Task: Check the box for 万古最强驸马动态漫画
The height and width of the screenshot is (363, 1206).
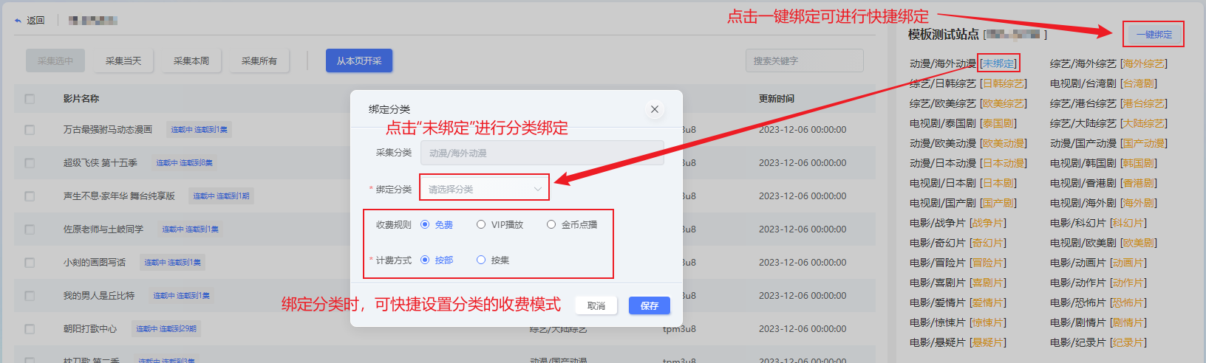Action: tap(30, 130)
